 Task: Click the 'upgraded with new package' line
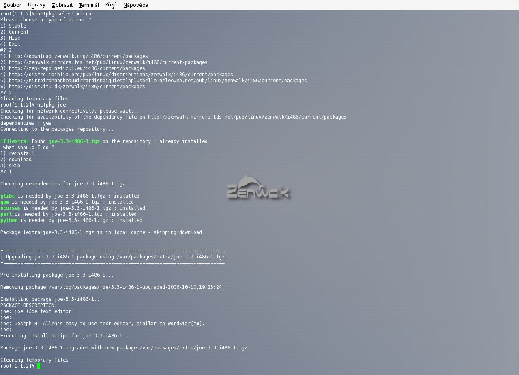click(x=125, y=348)
